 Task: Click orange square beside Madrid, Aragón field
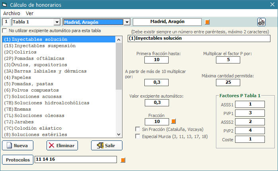tap(207, 22)
